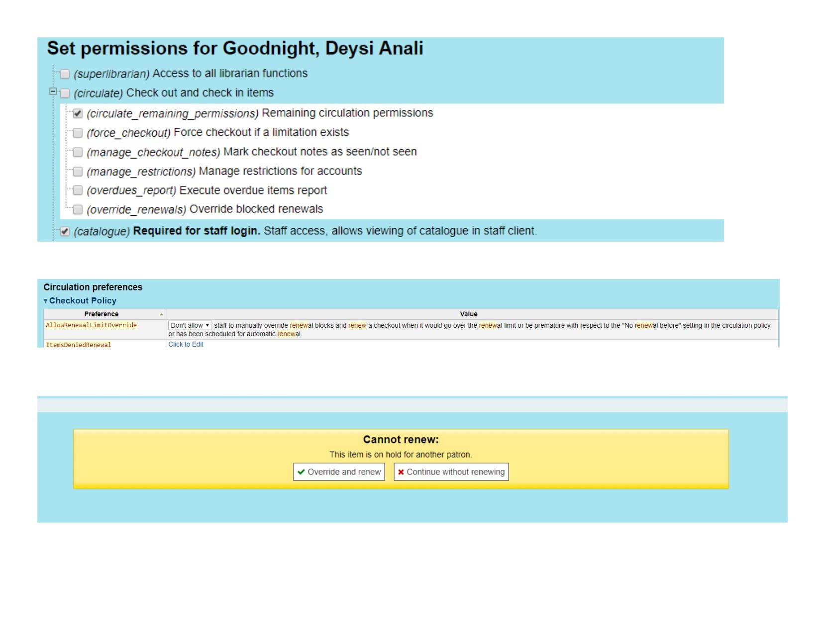Click the Value column header
This screenshot has width=821, height=634.
point(468,314)
